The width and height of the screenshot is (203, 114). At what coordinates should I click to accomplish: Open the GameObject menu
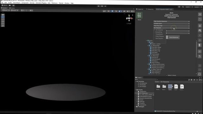tap(16, 3)
